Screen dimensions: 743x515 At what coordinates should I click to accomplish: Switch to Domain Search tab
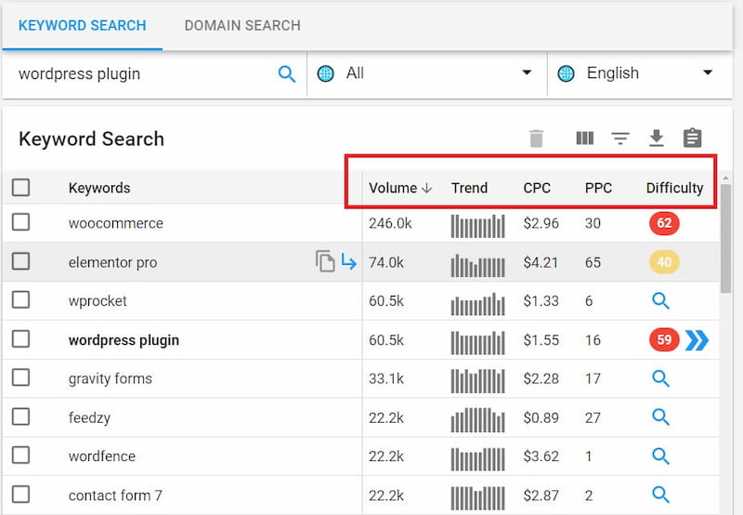[x=242, y=26]
